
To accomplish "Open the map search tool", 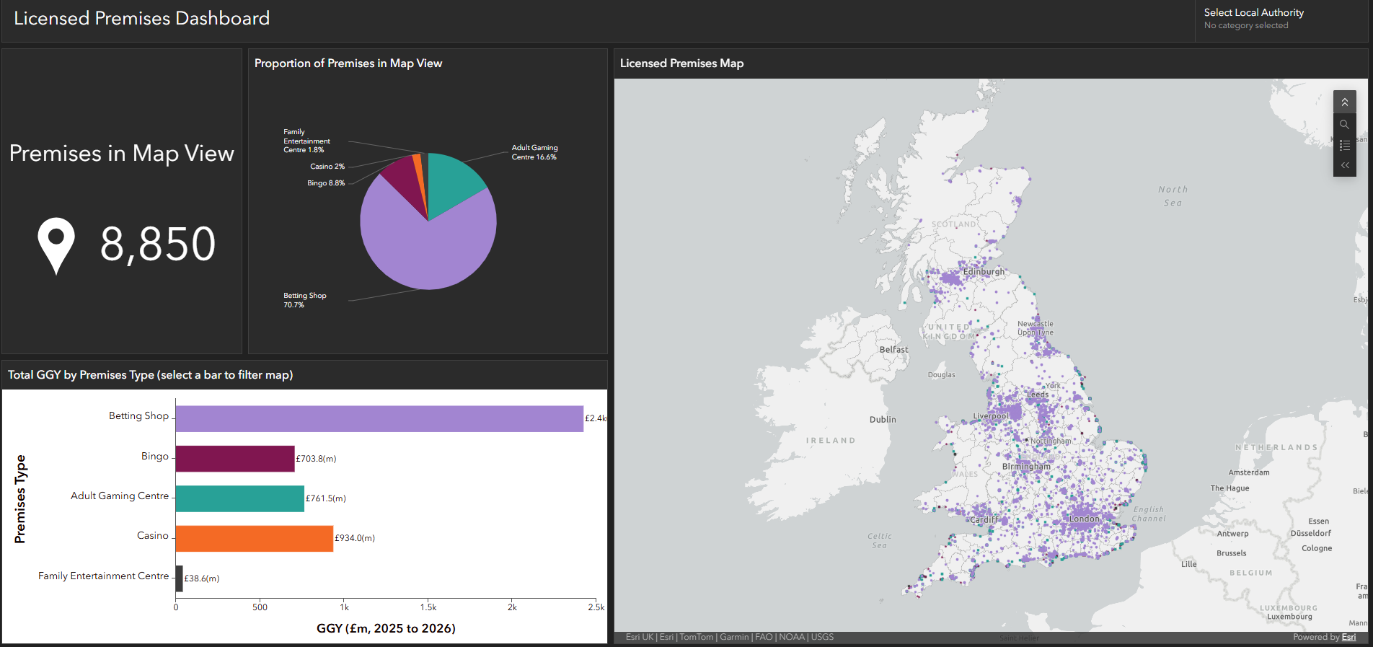I will coord(1345,124).
